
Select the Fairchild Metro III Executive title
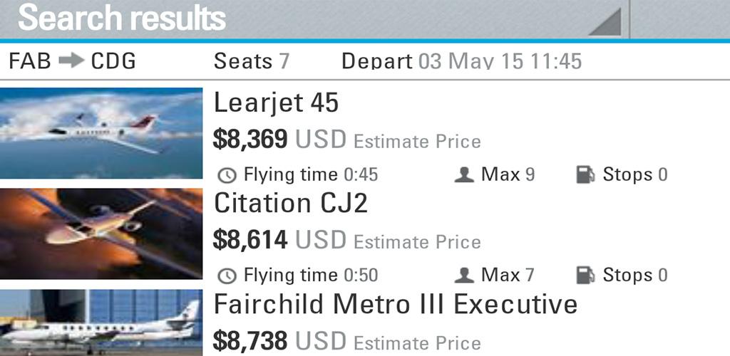(396, 305)
